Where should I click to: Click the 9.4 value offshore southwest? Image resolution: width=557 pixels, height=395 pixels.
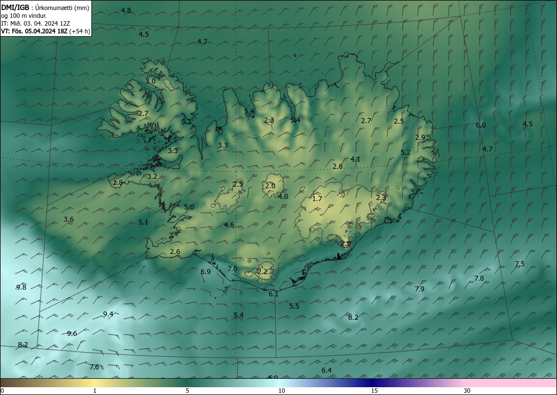[x=108, y=314]
